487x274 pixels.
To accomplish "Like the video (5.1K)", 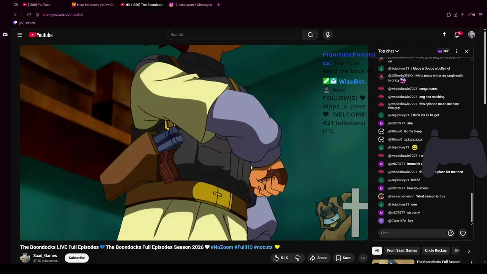I will pyautogui.click(x=281, y=258).
